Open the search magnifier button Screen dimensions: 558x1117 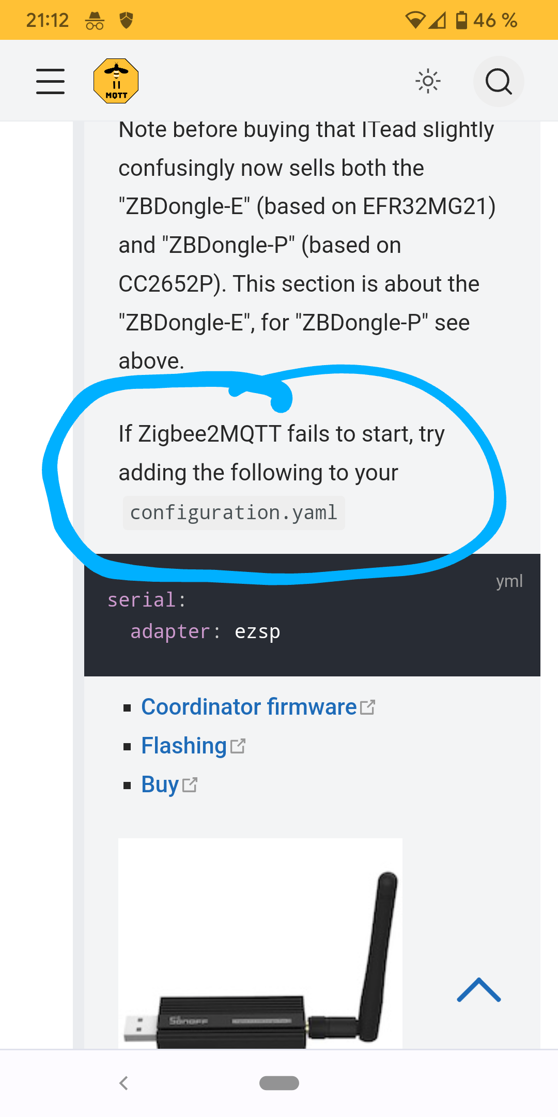tap(499, 81)
